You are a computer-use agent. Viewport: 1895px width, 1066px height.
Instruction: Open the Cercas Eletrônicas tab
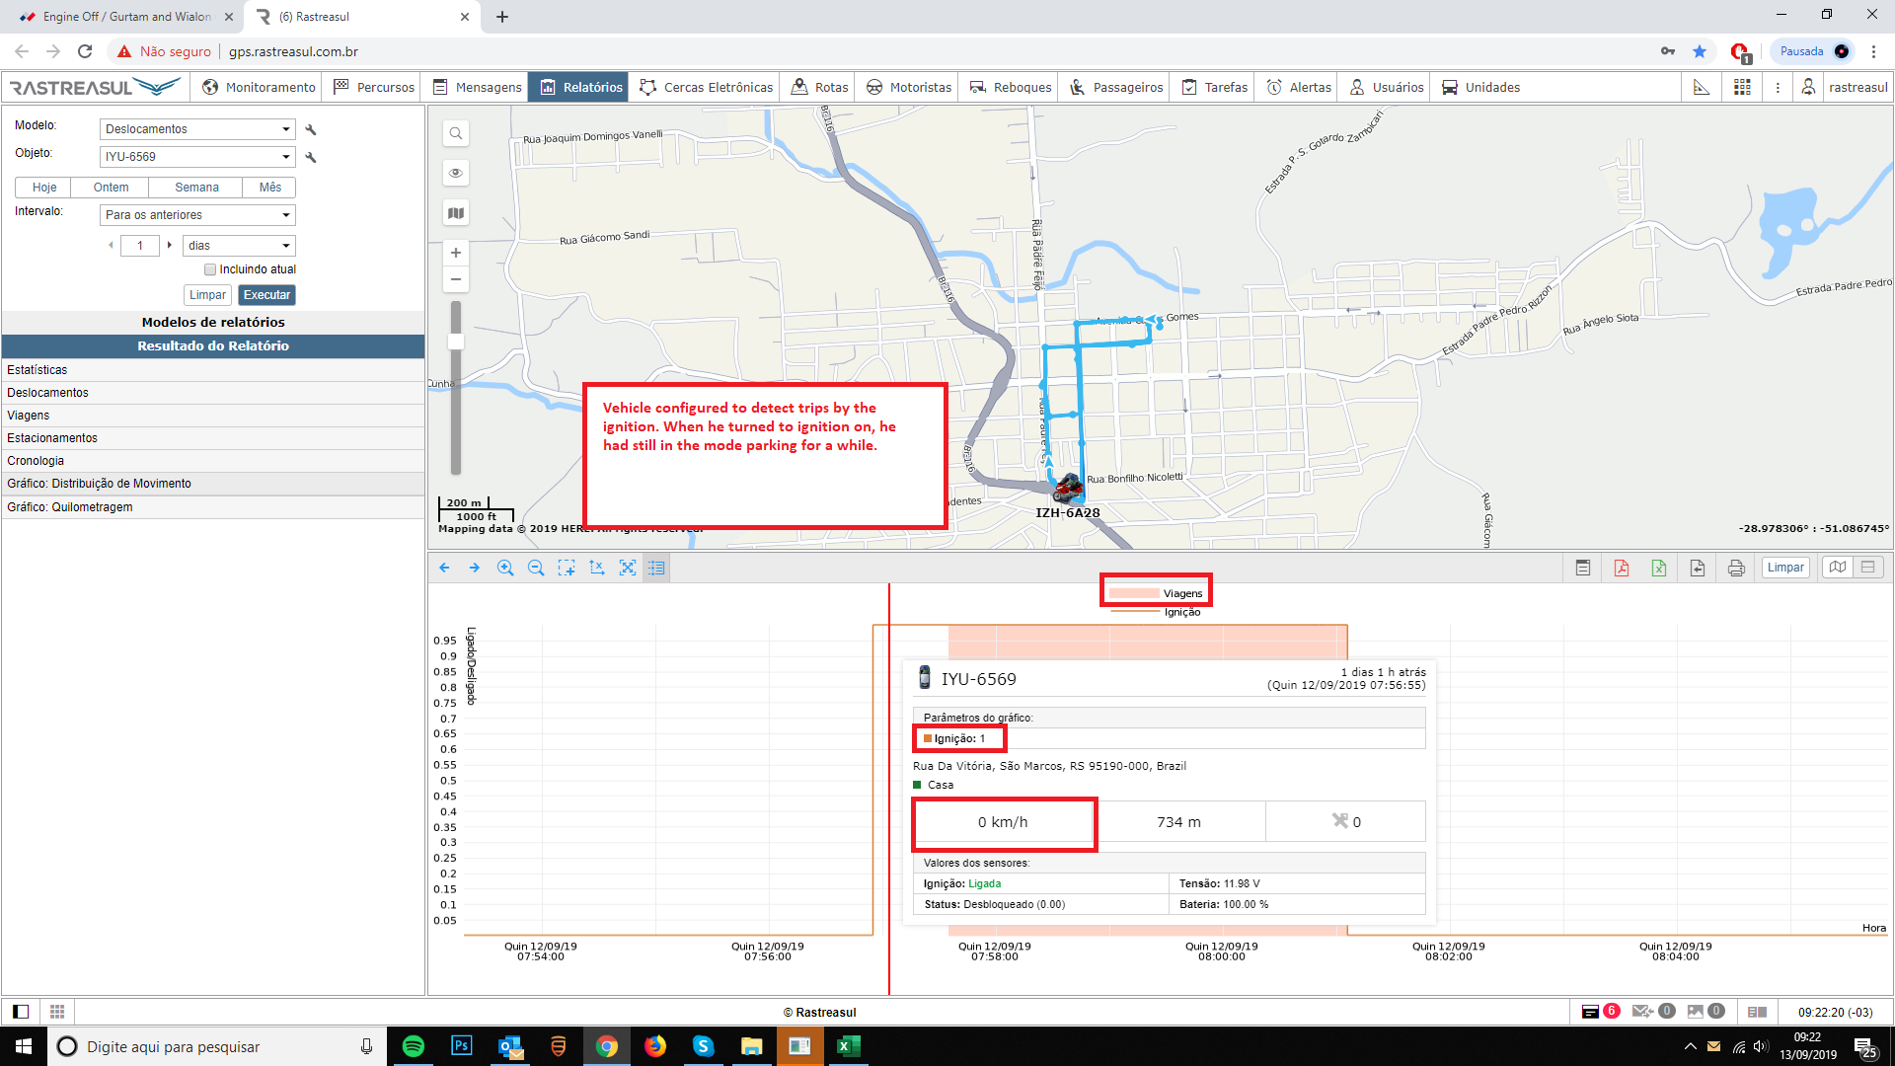(x=707, y=87)
